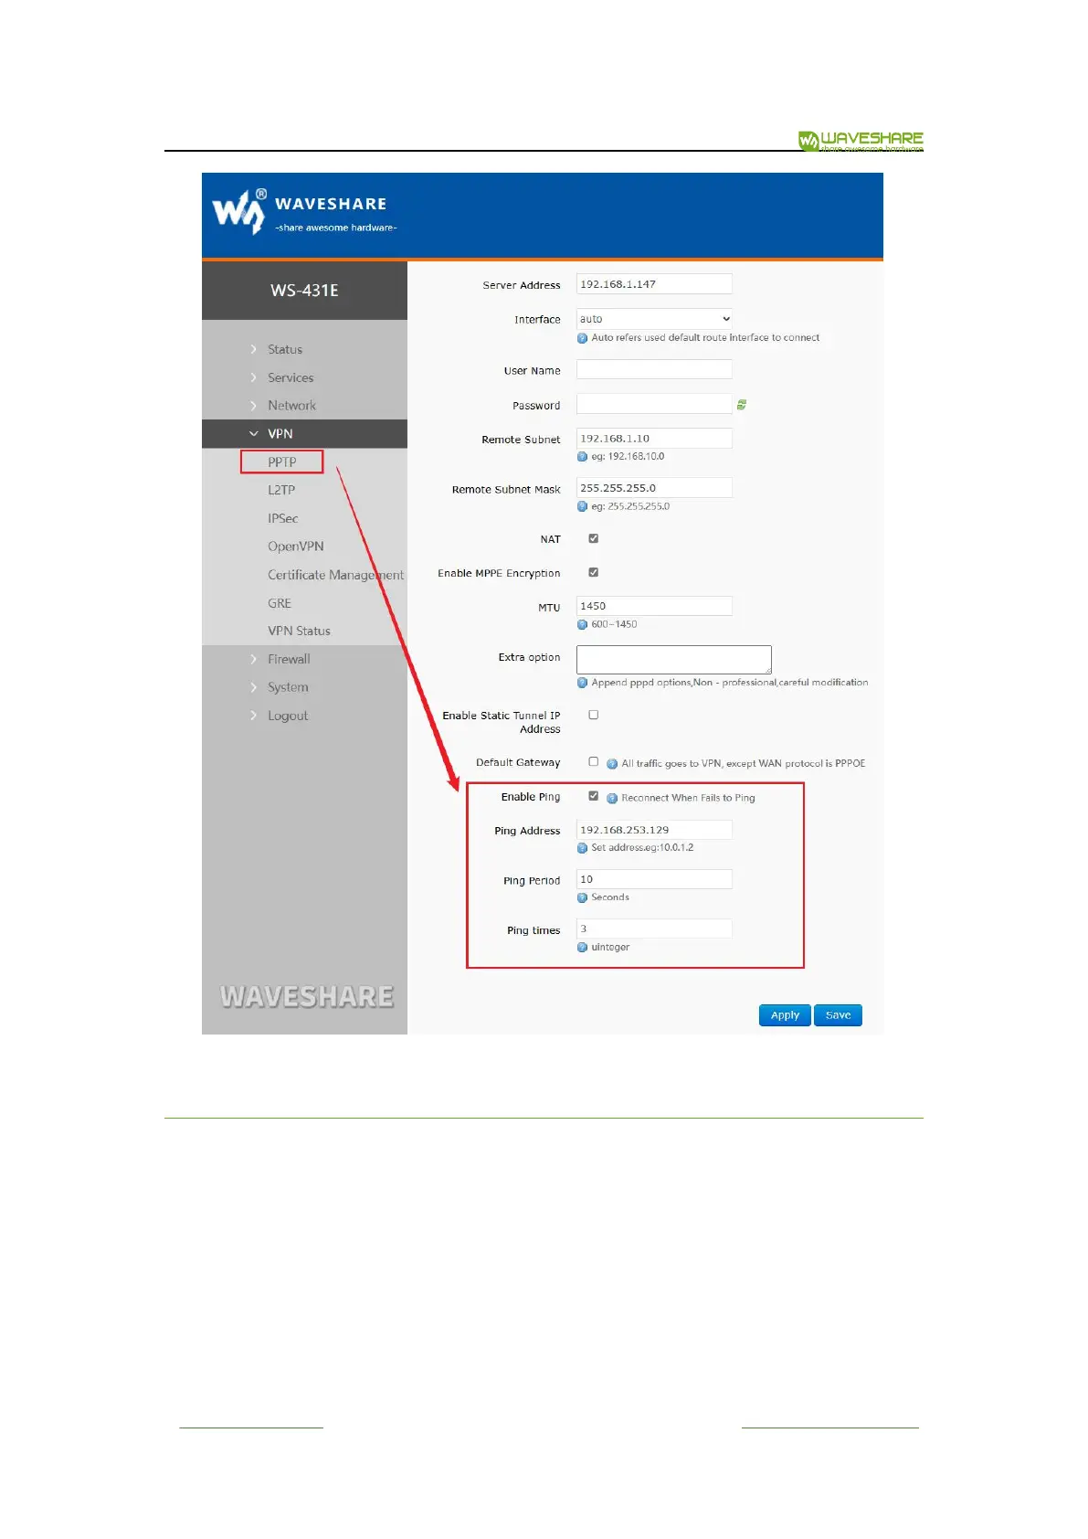Image resolution: width=1088 pixels, height=1539 pixels.
Task: Toggle the Enable MPPE Encryption checkbox
Action: (x=594, y=573)
